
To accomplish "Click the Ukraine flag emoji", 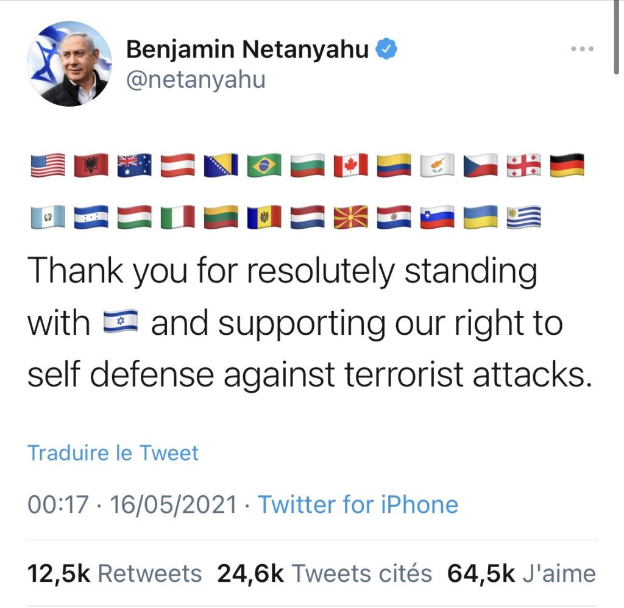I will click(x=480, y=216).
